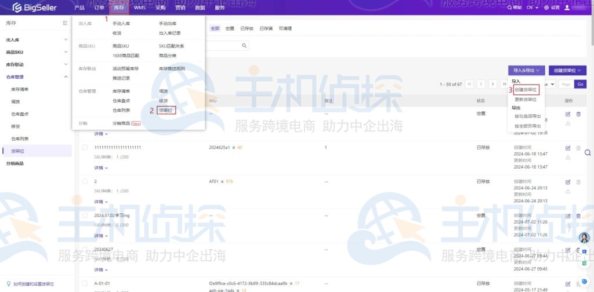Screen dimensions: 594x292
Task: Click the triangle icon for shelf row 2
Action: pos(568,191)
